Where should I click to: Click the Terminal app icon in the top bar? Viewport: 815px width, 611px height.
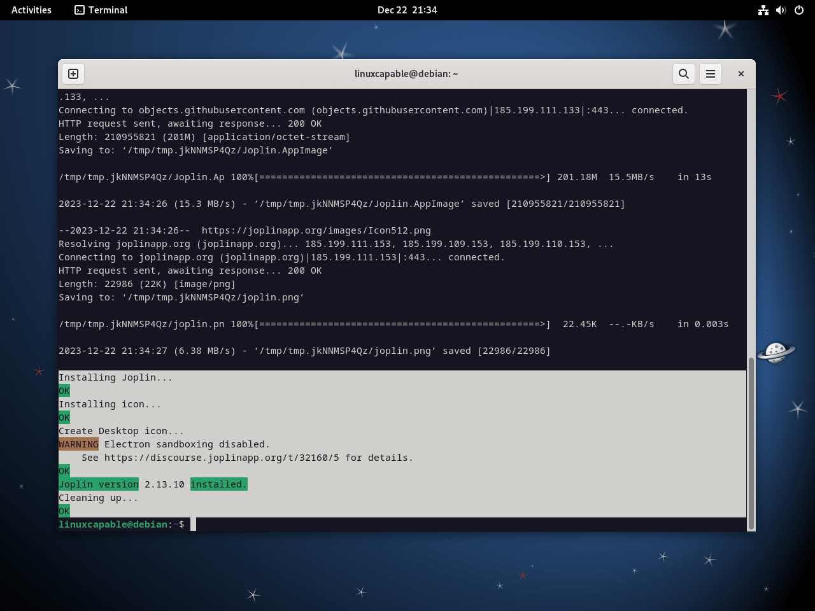[80, 10]
